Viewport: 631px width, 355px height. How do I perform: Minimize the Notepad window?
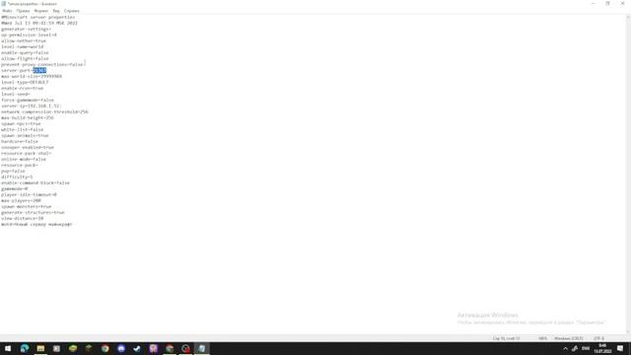click(x=593, y=4)
